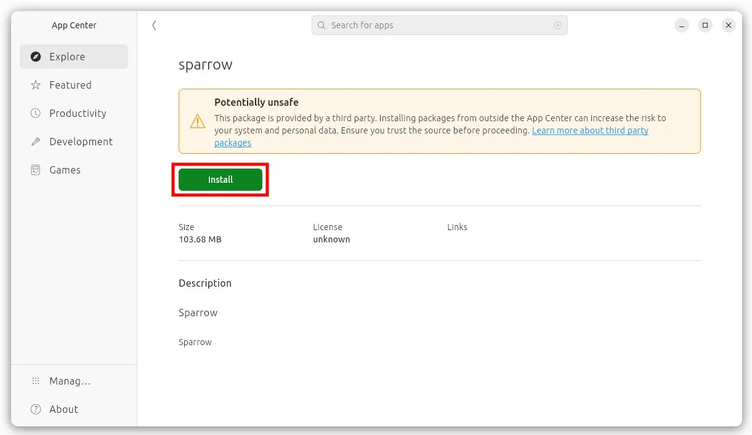Open the About question mark icon

pos(36,409)
